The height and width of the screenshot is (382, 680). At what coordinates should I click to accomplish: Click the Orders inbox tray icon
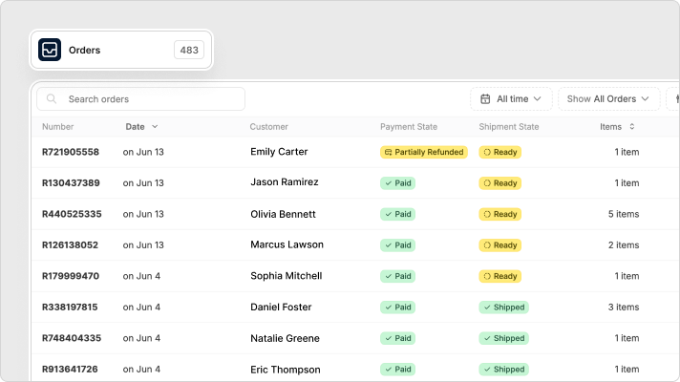pyautogui.click(x=50, y=50)
